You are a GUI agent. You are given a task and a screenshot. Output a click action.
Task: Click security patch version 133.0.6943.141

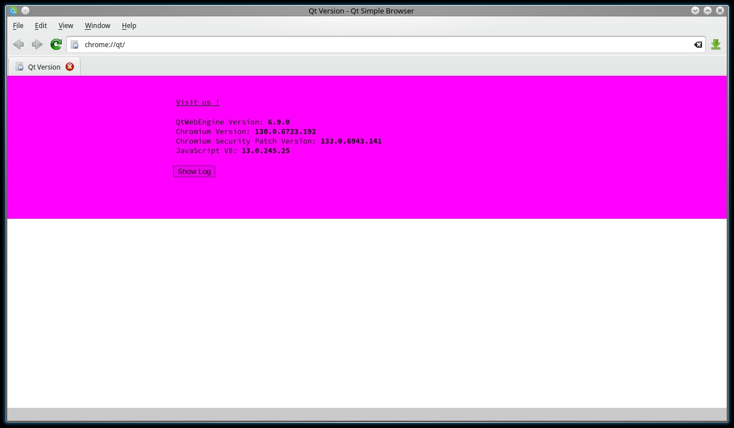(351, 141)
